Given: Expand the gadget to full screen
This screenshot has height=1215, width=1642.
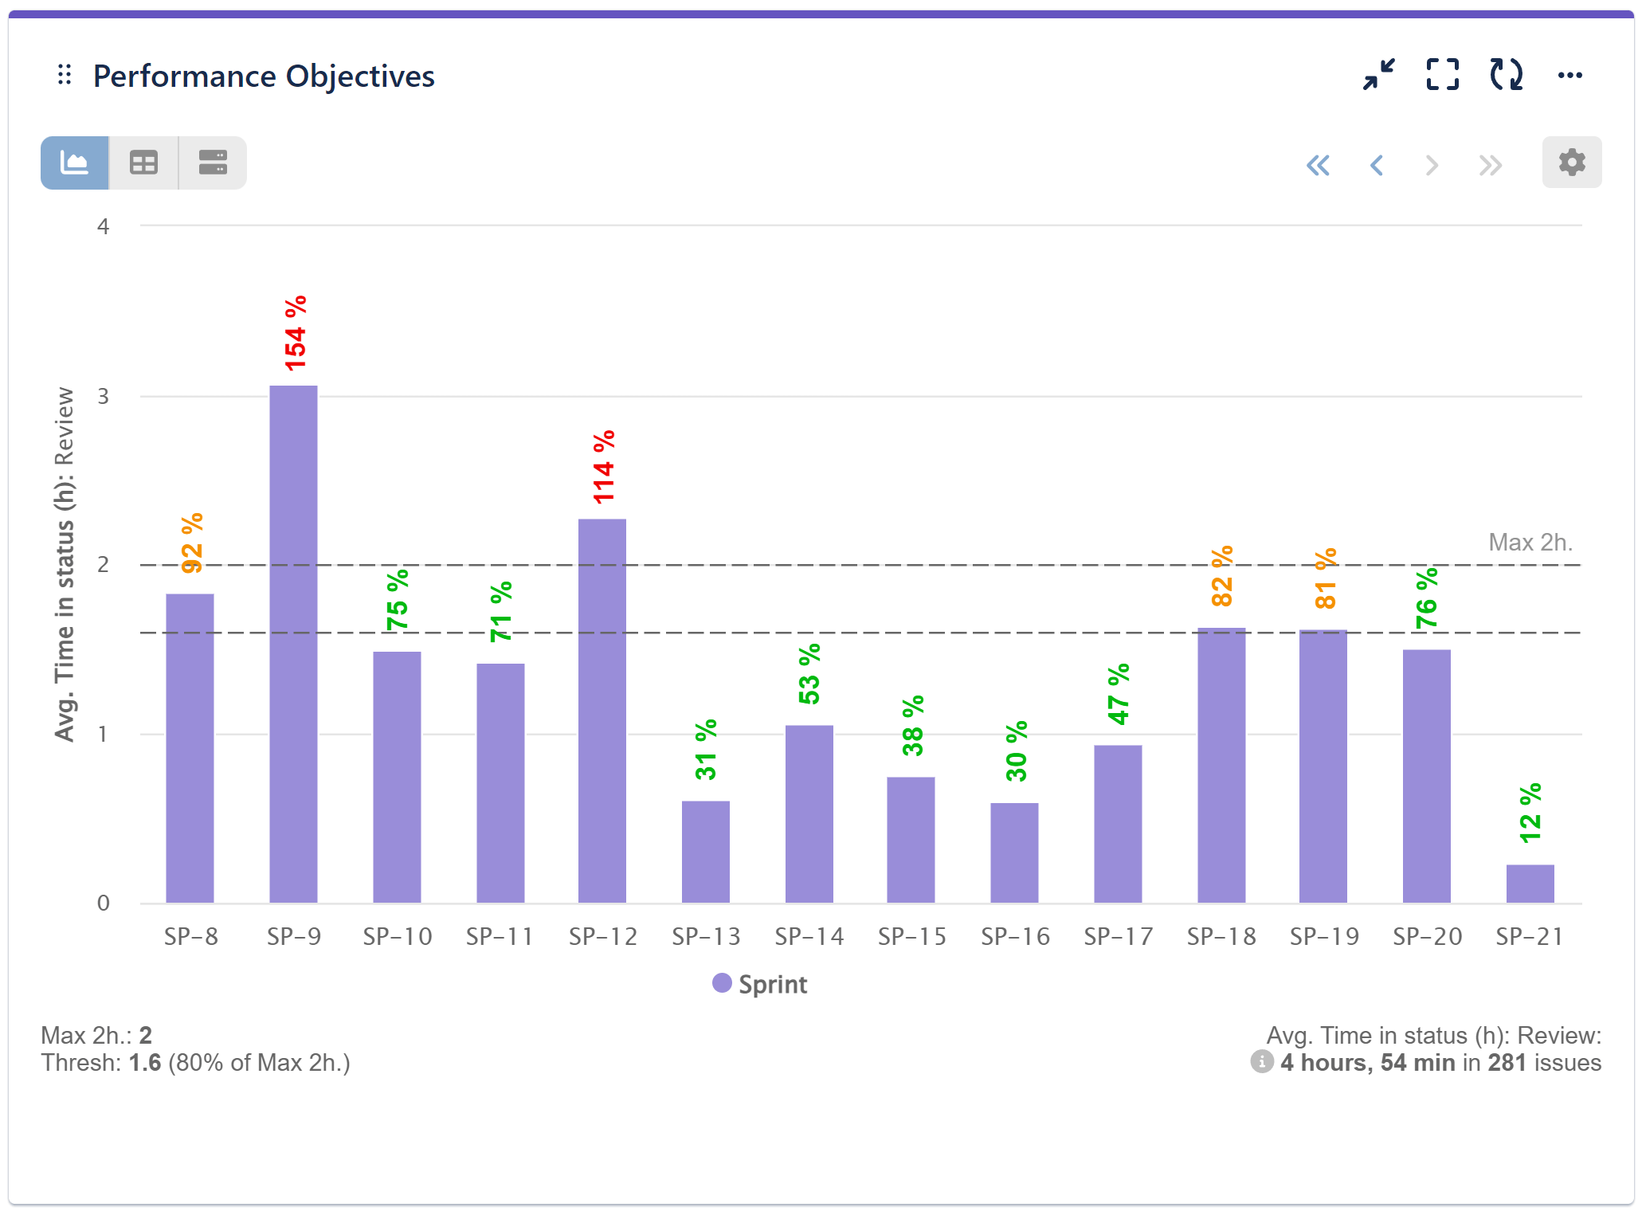Looking at the screenshot, I should (x=1442, y=75).
